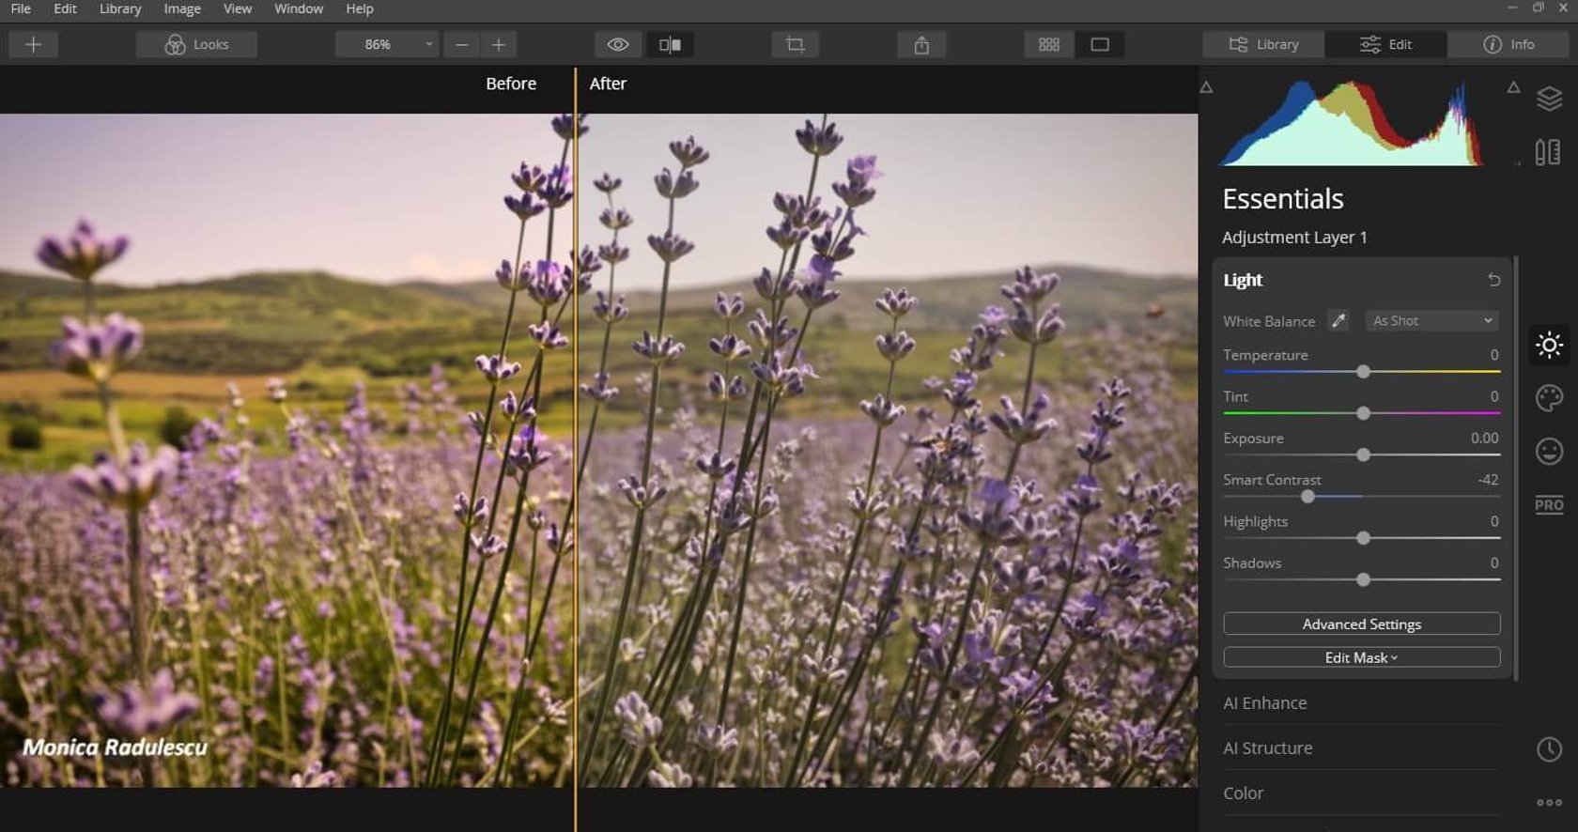Open the File menu
The image size is (1578, 832).
21,8
